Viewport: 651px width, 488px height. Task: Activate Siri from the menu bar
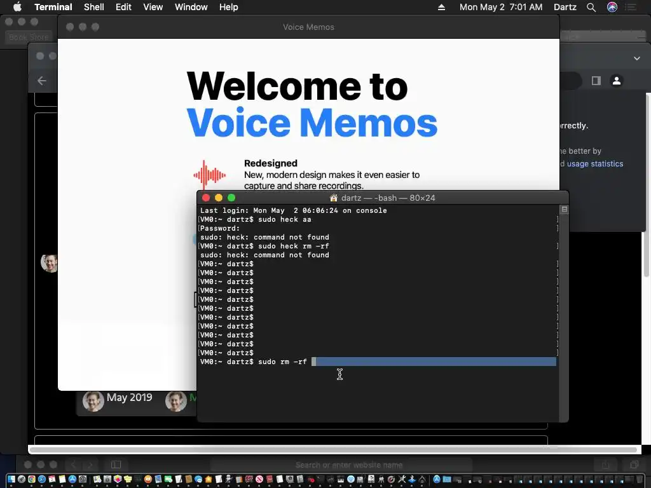612,7
